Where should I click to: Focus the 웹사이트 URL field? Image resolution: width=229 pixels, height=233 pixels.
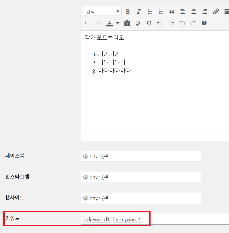141,198
